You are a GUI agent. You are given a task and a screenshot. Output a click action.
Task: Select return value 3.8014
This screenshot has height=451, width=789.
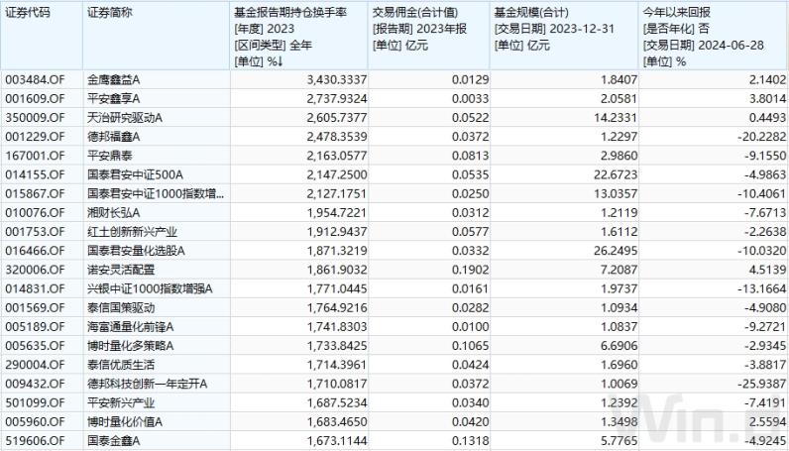767,99
